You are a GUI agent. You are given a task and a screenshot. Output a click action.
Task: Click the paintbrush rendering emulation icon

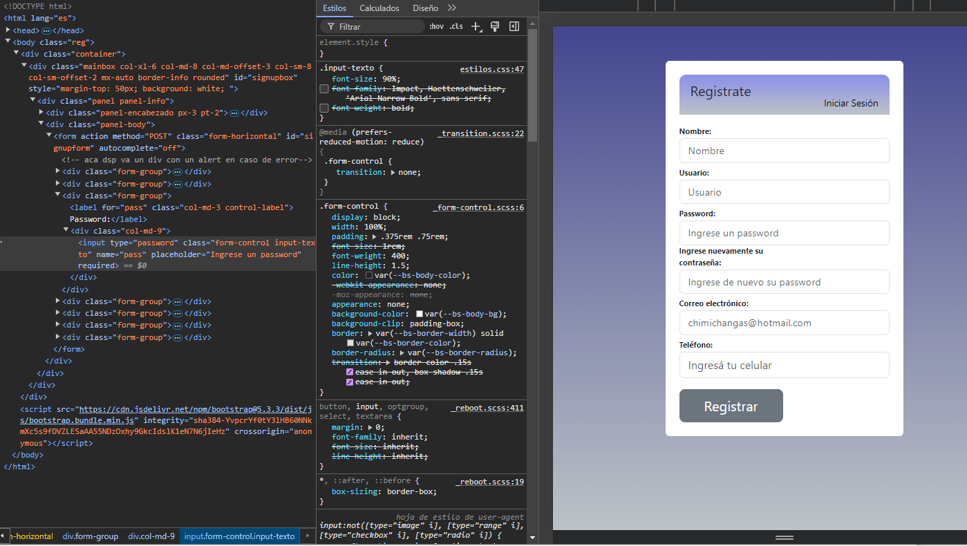tap(495, 27)
